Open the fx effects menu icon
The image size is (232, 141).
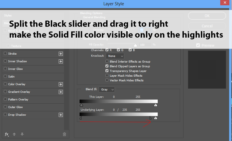point(7,134)
